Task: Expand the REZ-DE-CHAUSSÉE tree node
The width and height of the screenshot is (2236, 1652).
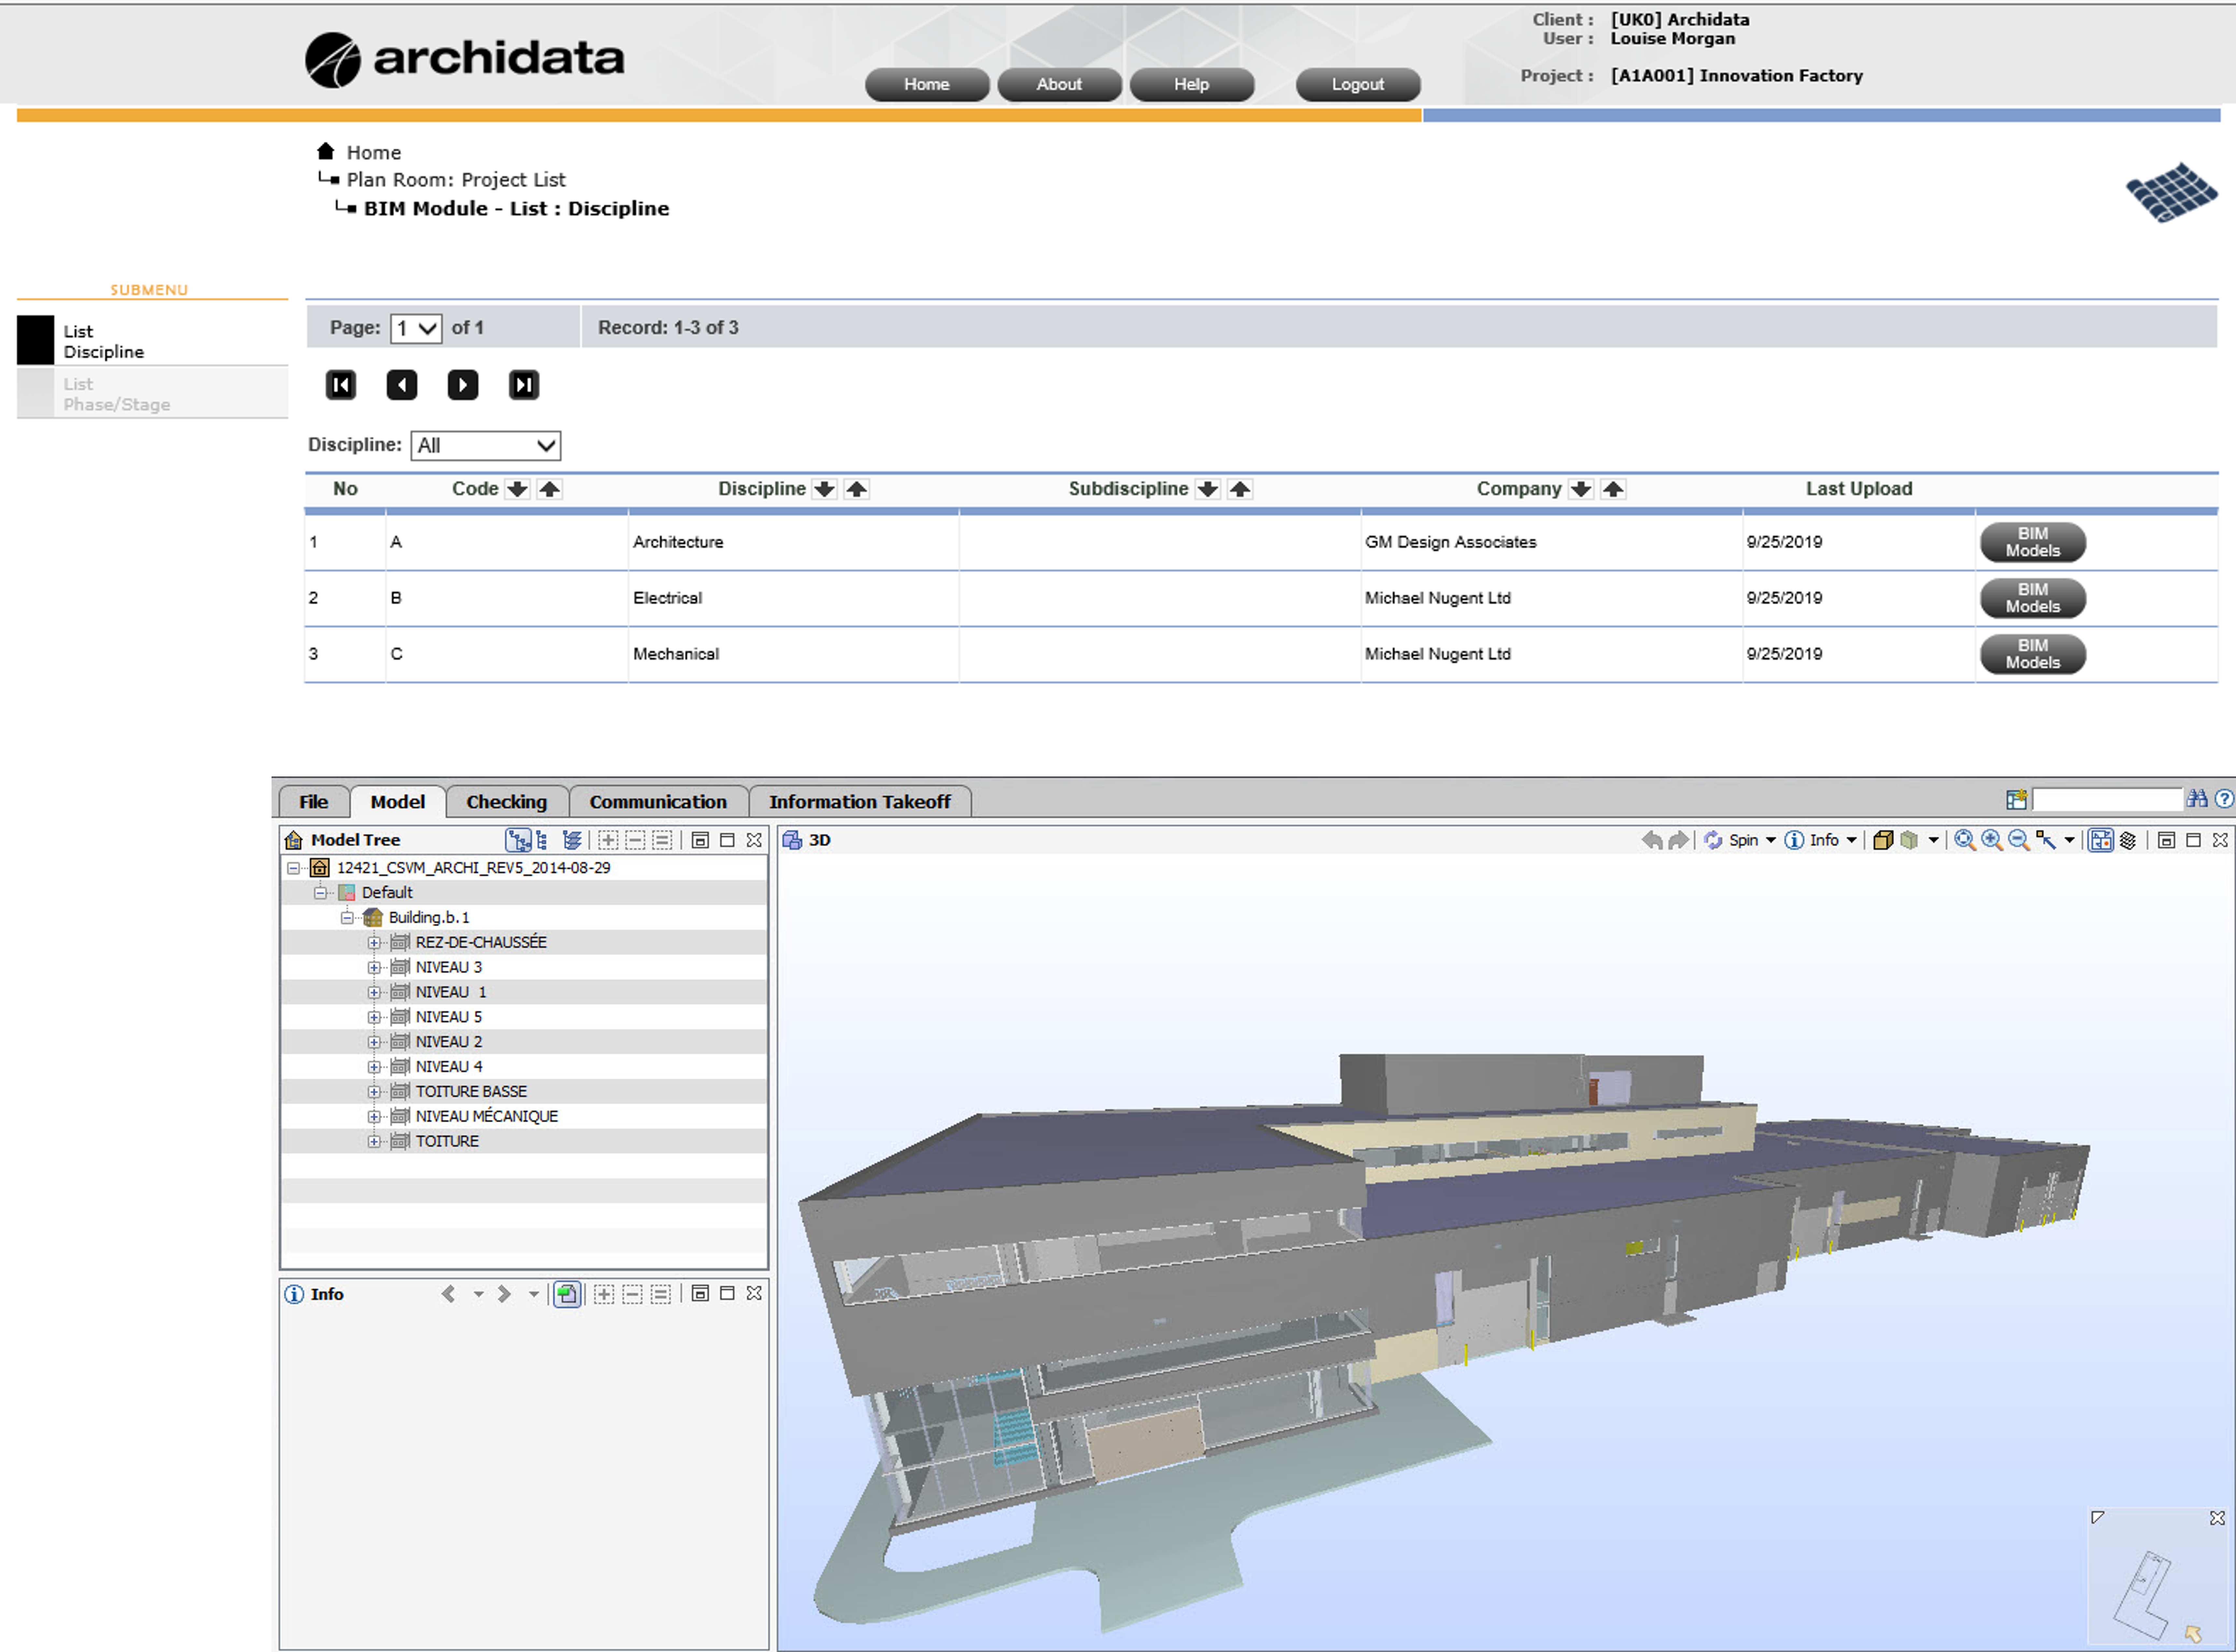Action: [x=374, y=943]
